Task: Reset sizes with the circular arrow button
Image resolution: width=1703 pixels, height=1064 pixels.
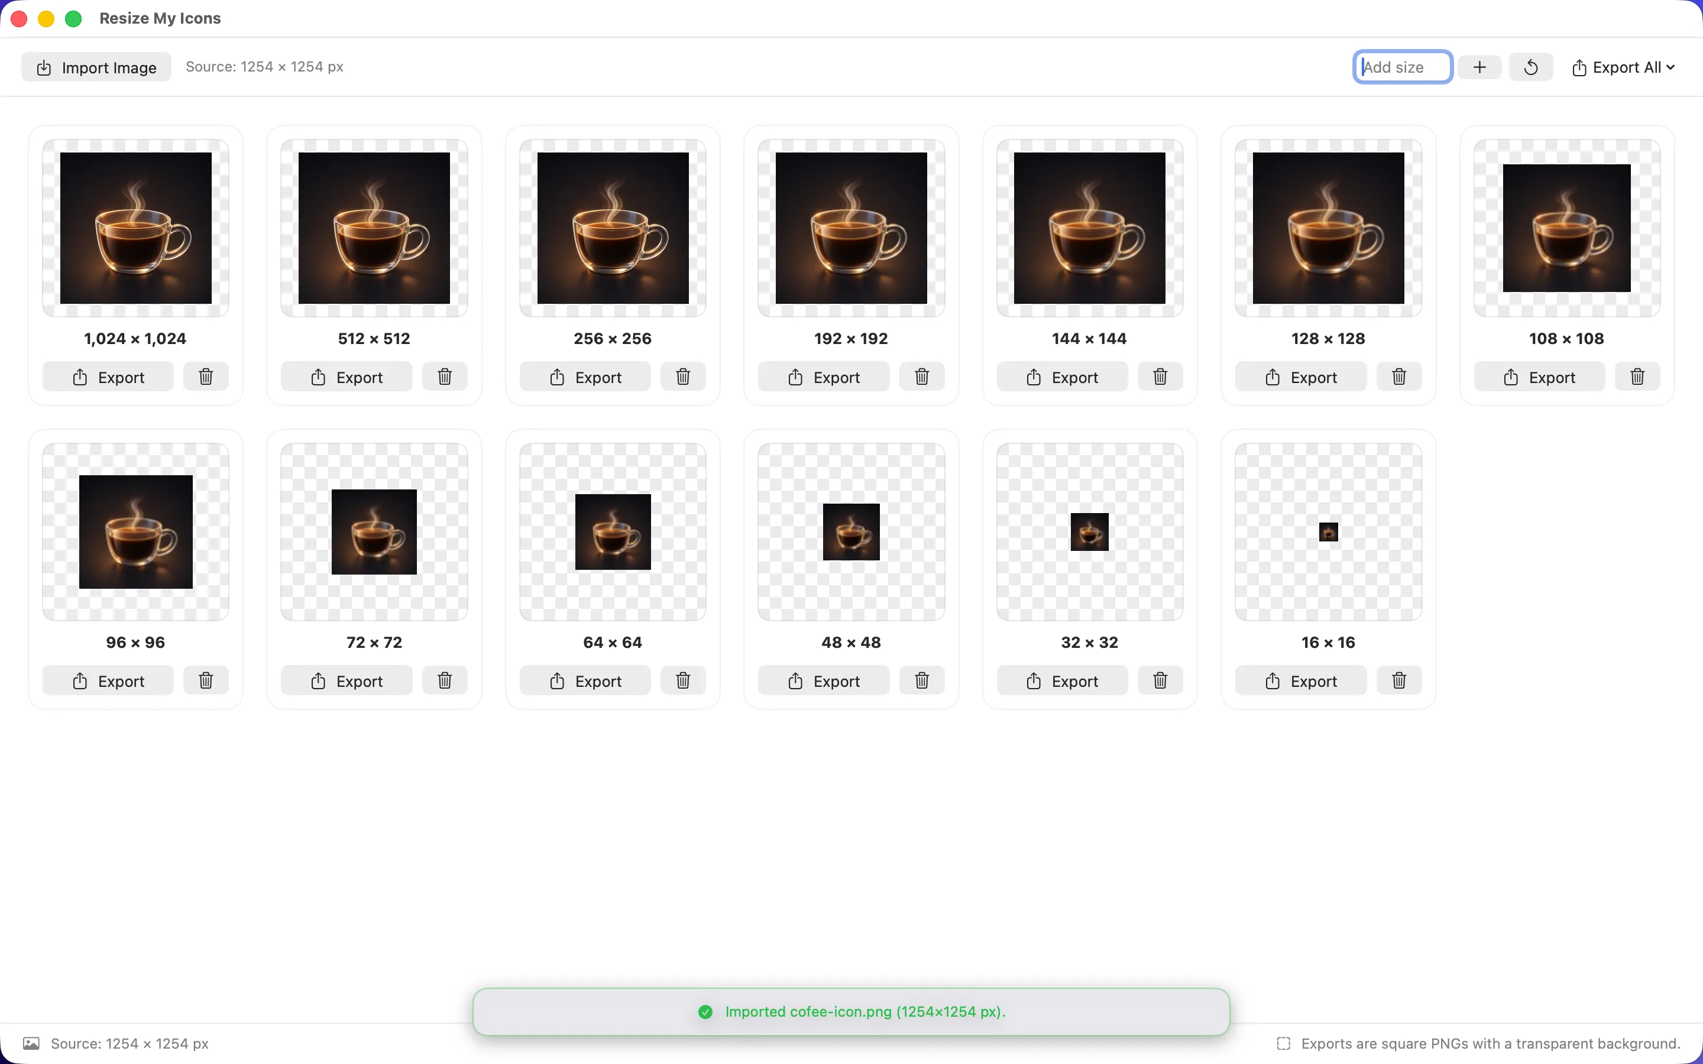Action: [1532, 67]
